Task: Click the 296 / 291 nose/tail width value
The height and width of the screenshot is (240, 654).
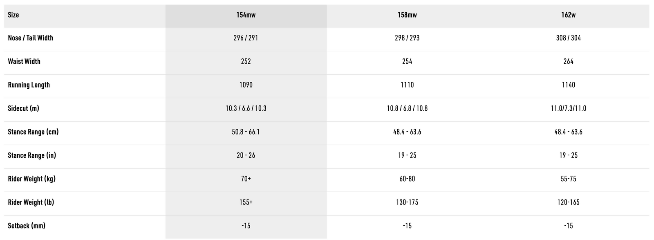Action: (x=246, y=38)
